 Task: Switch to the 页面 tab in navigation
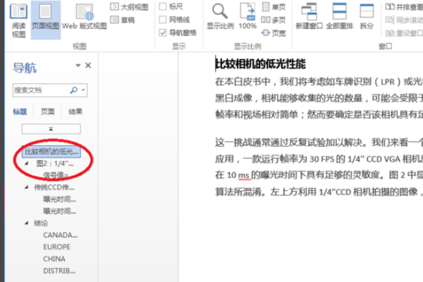tap(47, 111)
